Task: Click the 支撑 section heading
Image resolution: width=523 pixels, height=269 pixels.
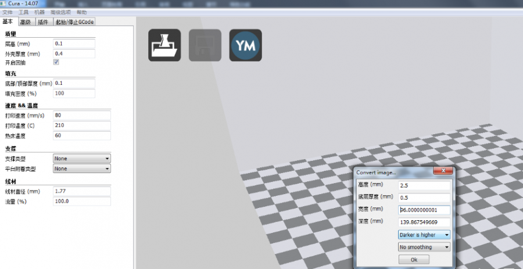Action: pos(10,148)
